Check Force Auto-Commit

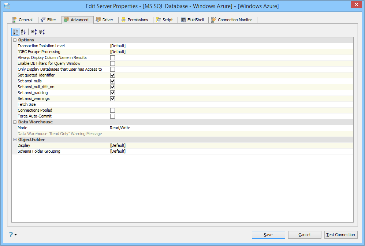tap(112, 116)
